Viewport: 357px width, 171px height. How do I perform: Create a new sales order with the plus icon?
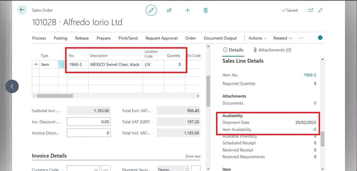click(188, 10)
